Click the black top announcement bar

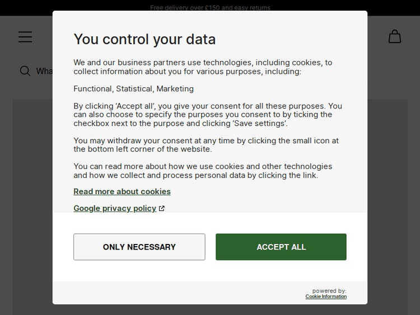(364, 8)
